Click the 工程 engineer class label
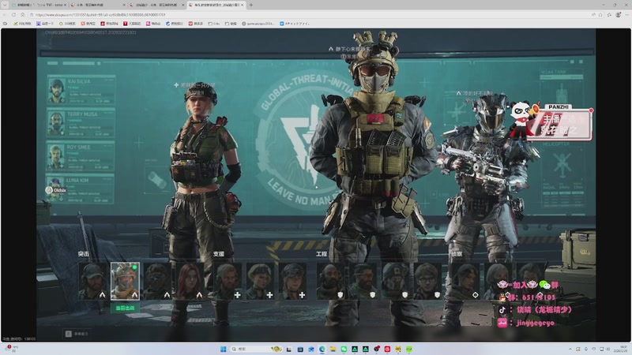The width and height of the screenshot is (632, 355). point(322,254)
